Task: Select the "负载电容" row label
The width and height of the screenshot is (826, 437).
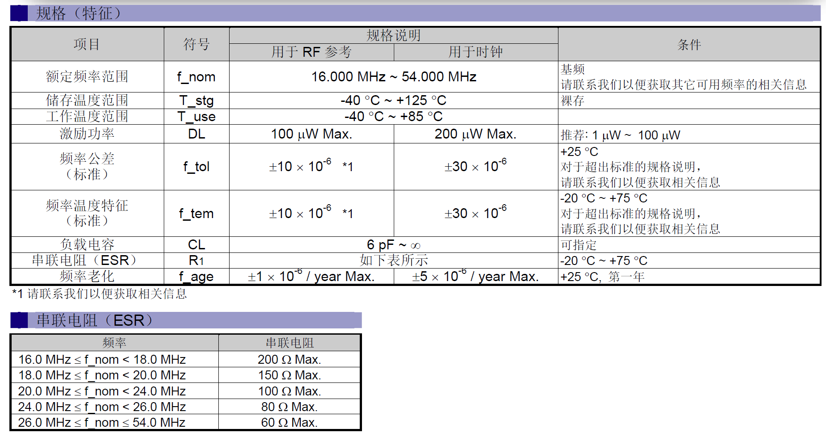Action: pos(87,244)
